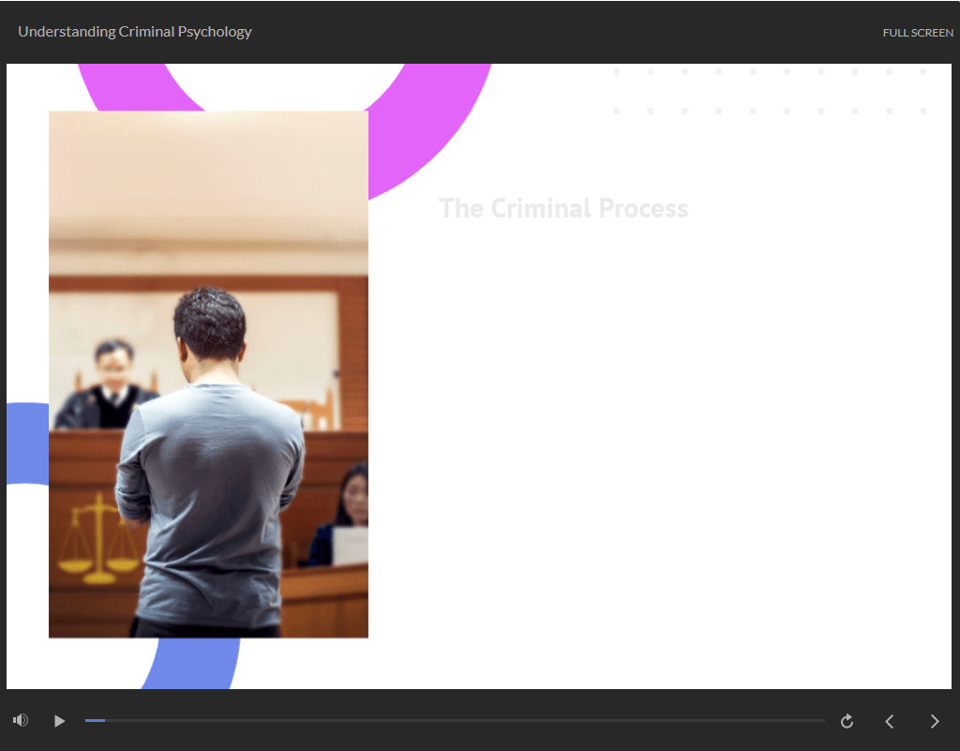This screenshot has height=751, width=960.
Task: Open FULL SCREEN mode
Action: click(x=917, y=33)
